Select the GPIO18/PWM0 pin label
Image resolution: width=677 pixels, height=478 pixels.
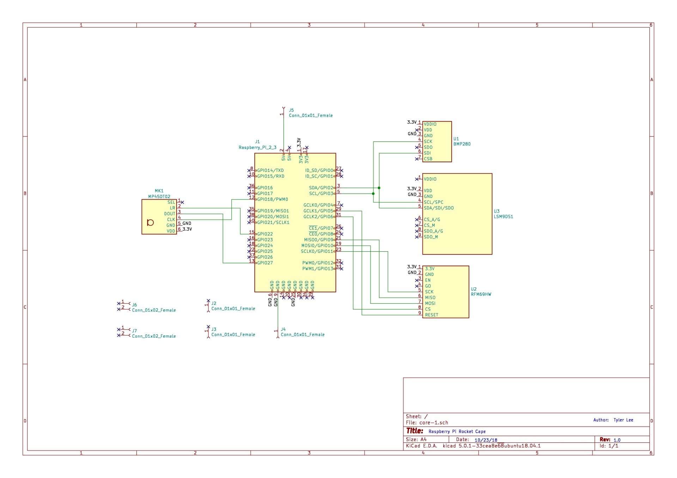coord(272,199)
